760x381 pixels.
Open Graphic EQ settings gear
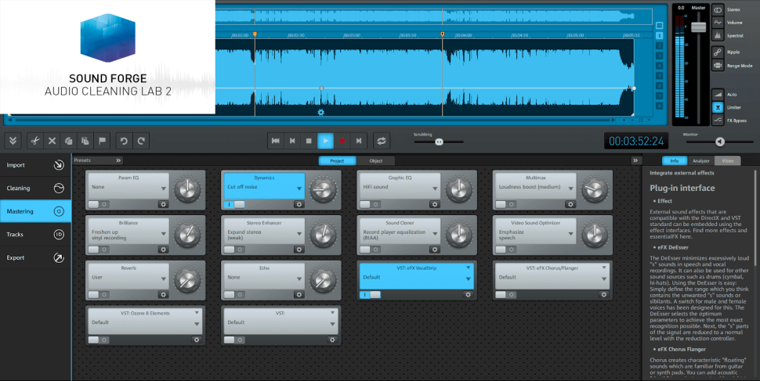[x=435, y=204]
